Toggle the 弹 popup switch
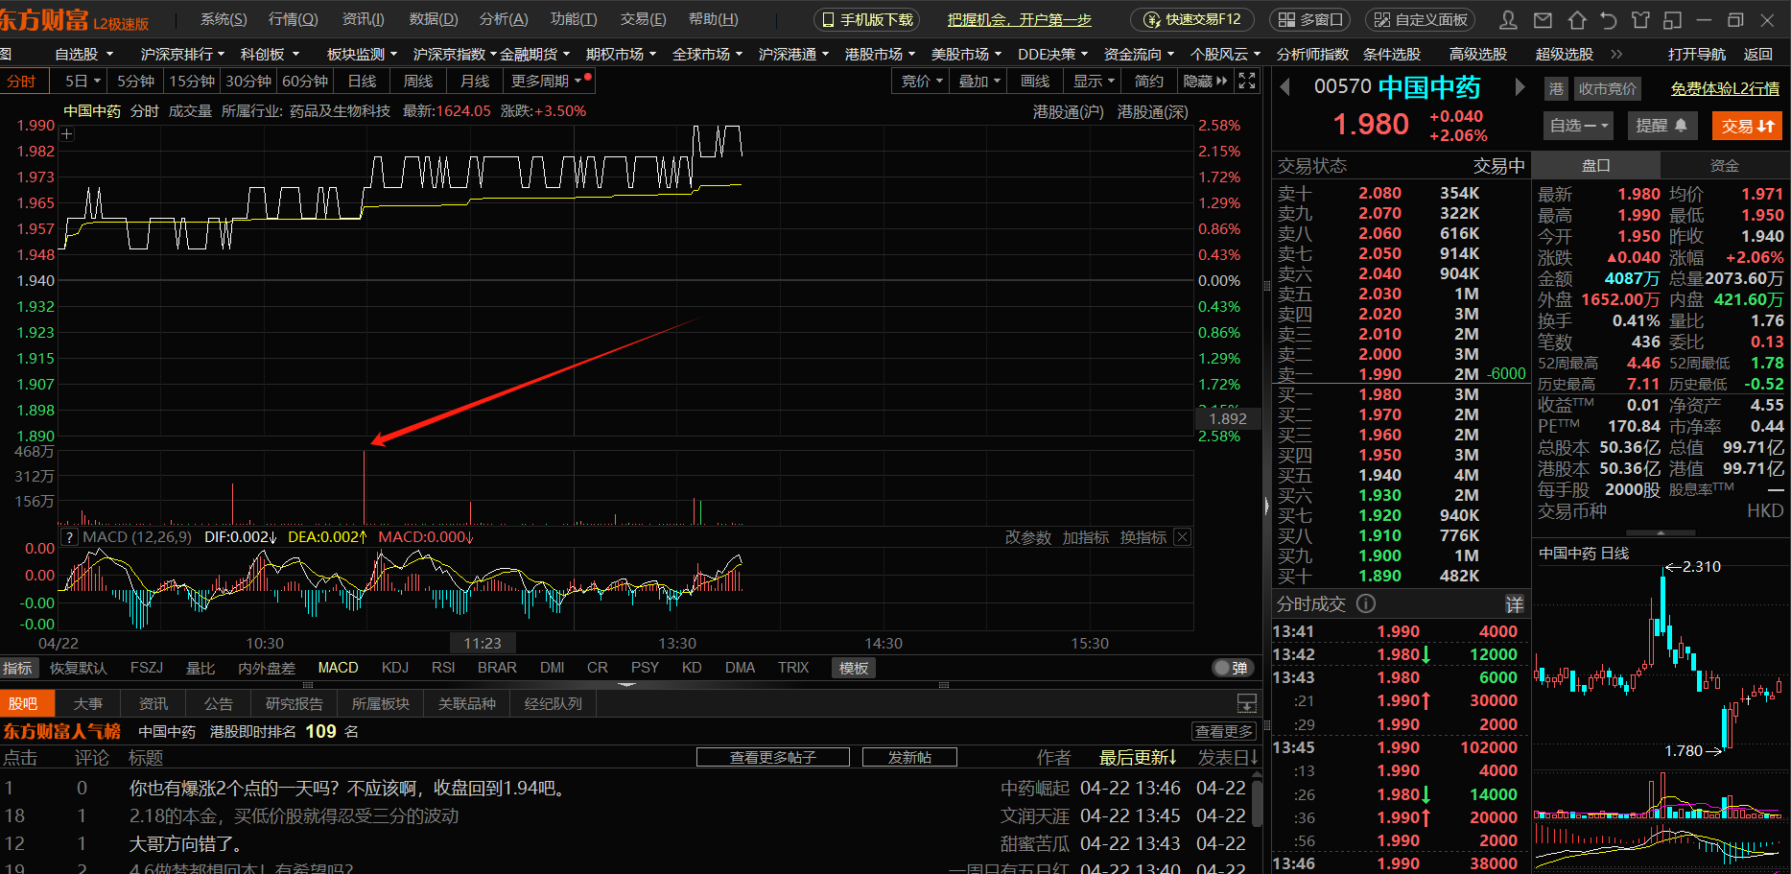Viewport: 1791px width, 874px height. 1231,668
